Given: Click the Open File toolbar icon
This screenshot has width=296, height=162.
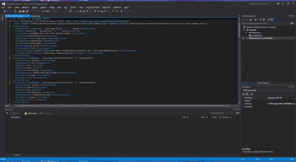Looking at the screenshot, I should tap(20, 11).
